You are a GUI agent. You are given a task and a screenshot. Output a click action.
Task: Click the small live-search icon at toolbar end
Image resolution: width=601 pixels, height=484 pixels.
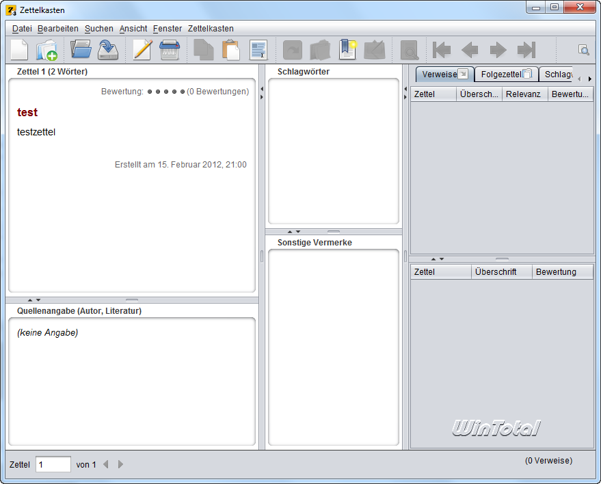tap(584, 50)
